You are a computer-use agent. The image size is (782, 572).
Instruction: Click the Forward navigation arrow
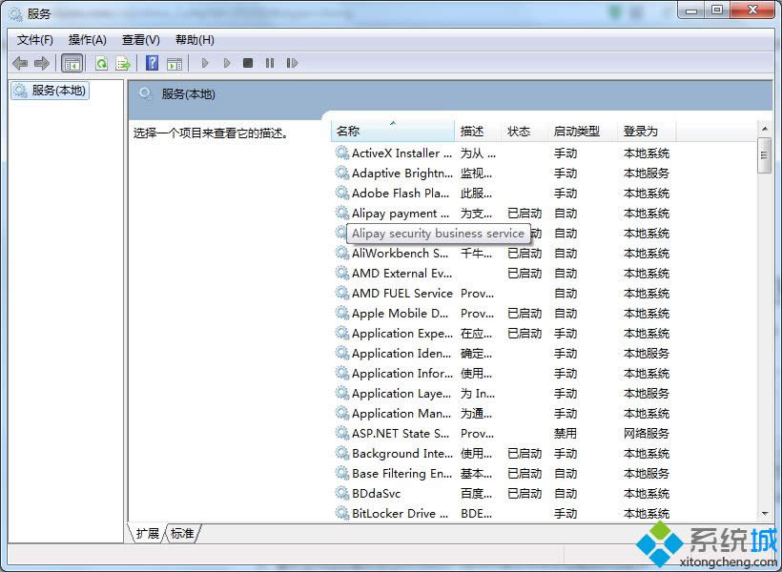tap(42, 63)
